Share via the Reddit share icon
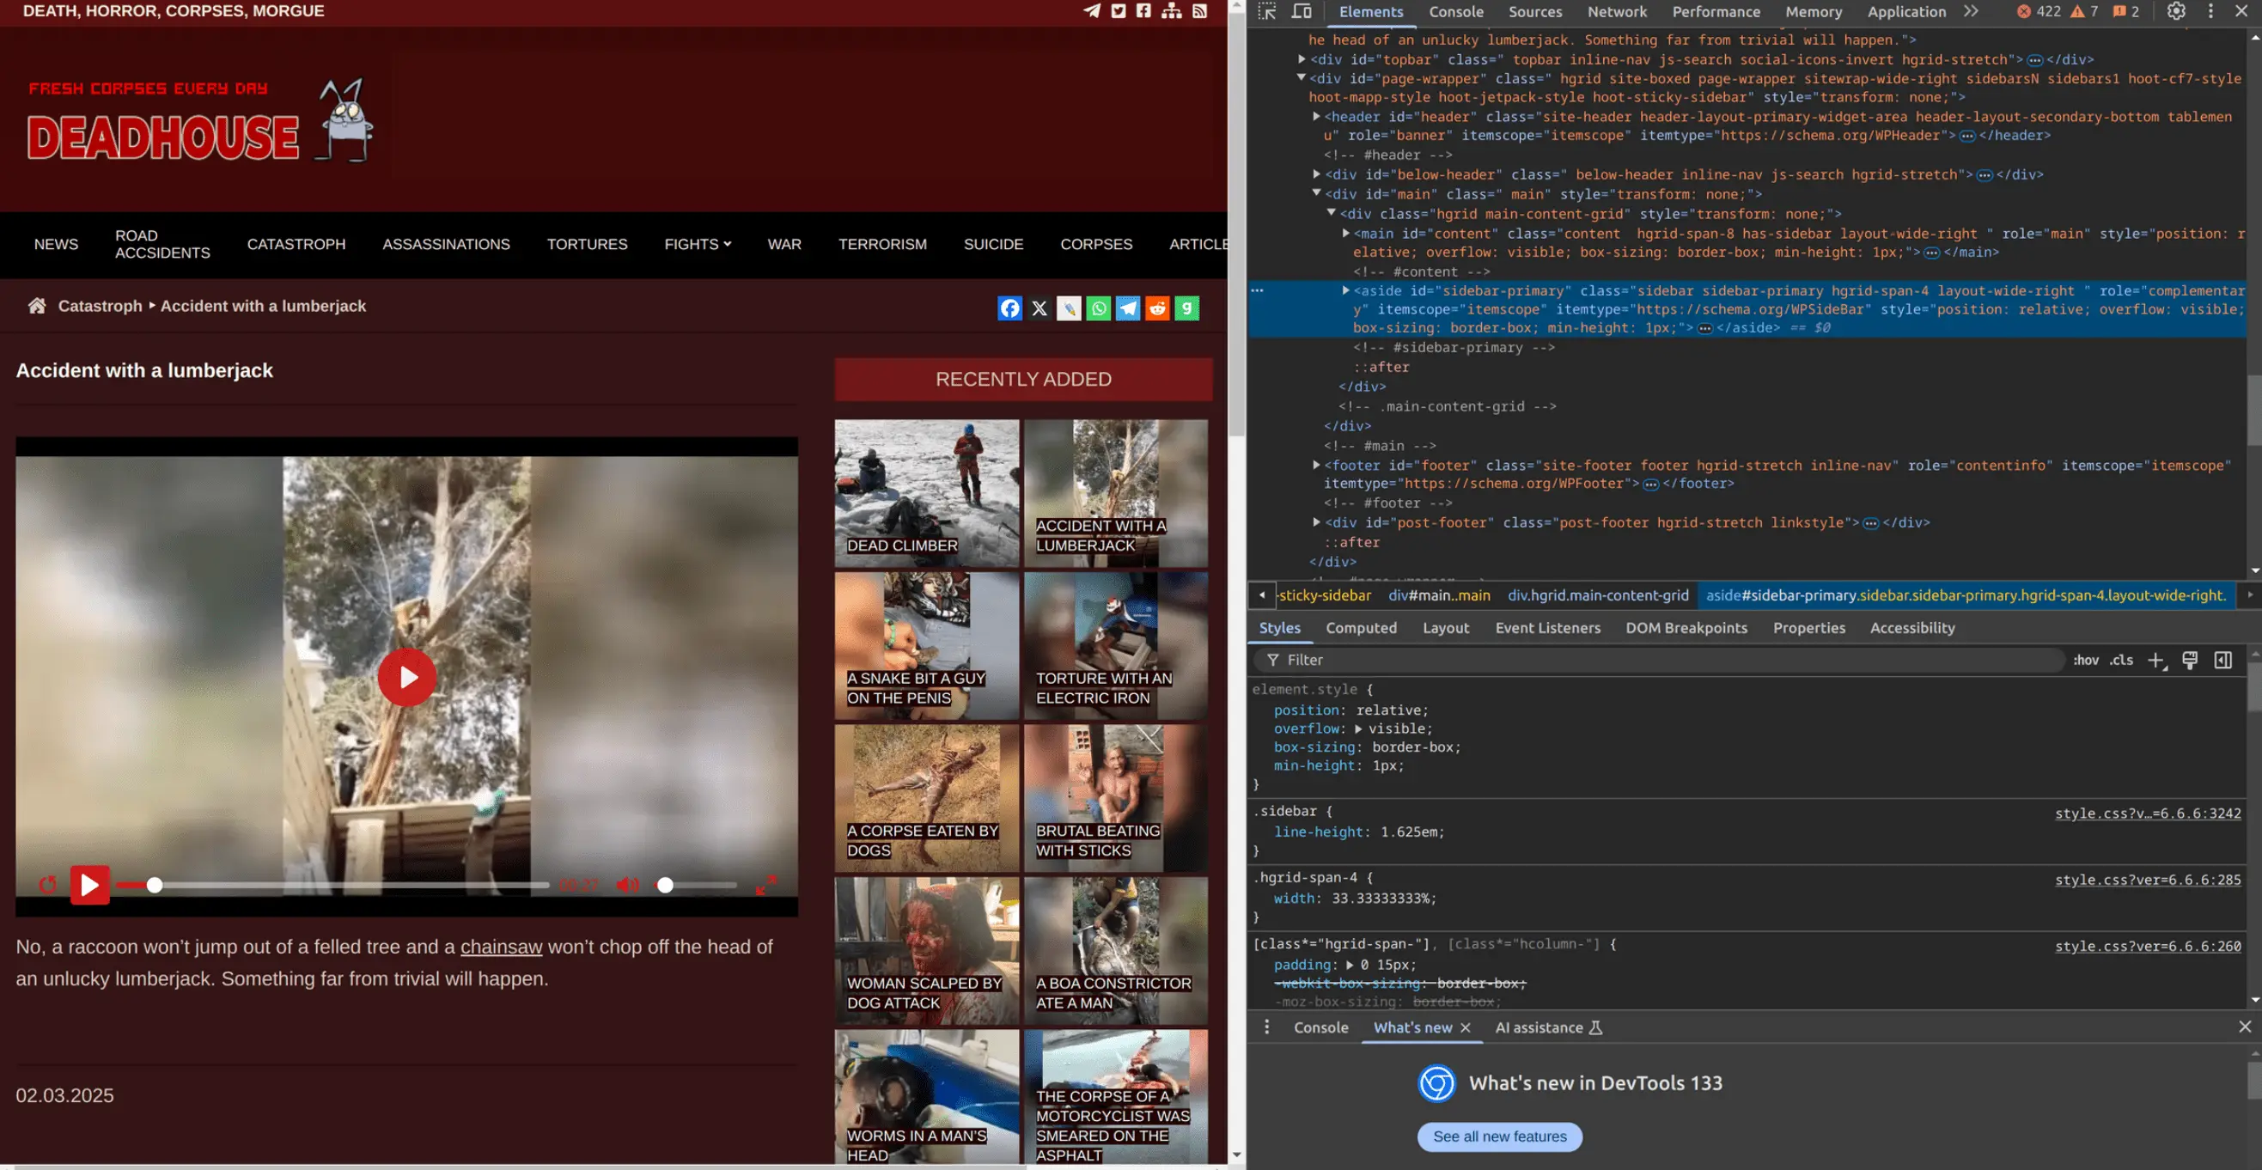The width and height of the screenshot is (2262, 1170). coord(1157,308)
